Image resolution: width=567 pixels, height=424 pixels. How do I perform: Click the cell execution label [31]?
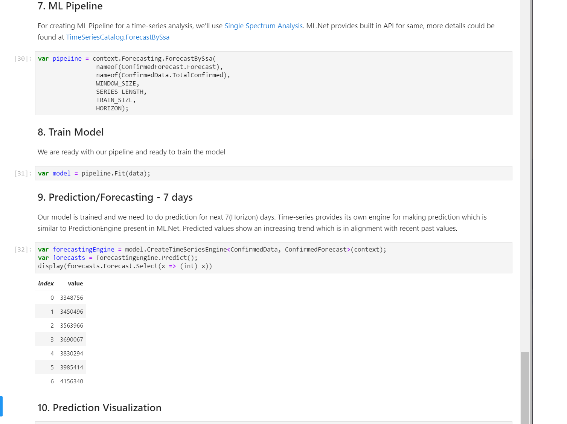(x=21, y=173)
